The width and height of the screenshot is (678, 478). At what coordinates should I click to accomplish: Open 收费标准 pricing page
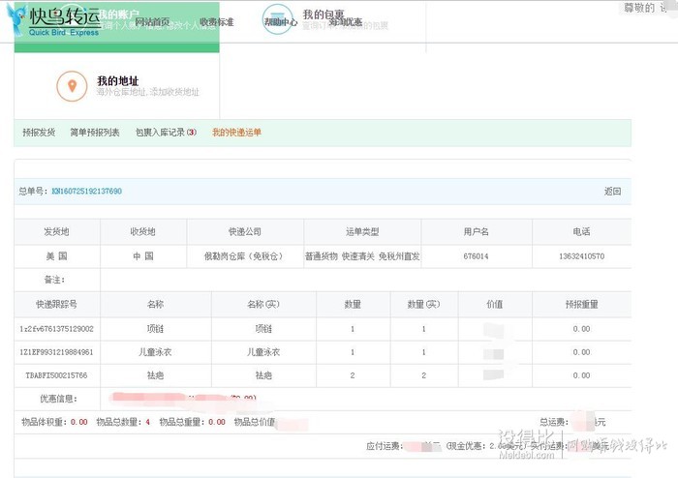coord(217,22)
